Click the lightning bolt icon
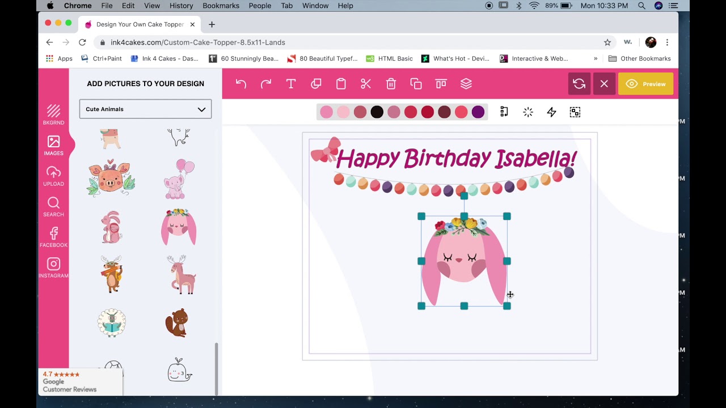The width and height of the screenshot is (726, 408). (551, 112)
